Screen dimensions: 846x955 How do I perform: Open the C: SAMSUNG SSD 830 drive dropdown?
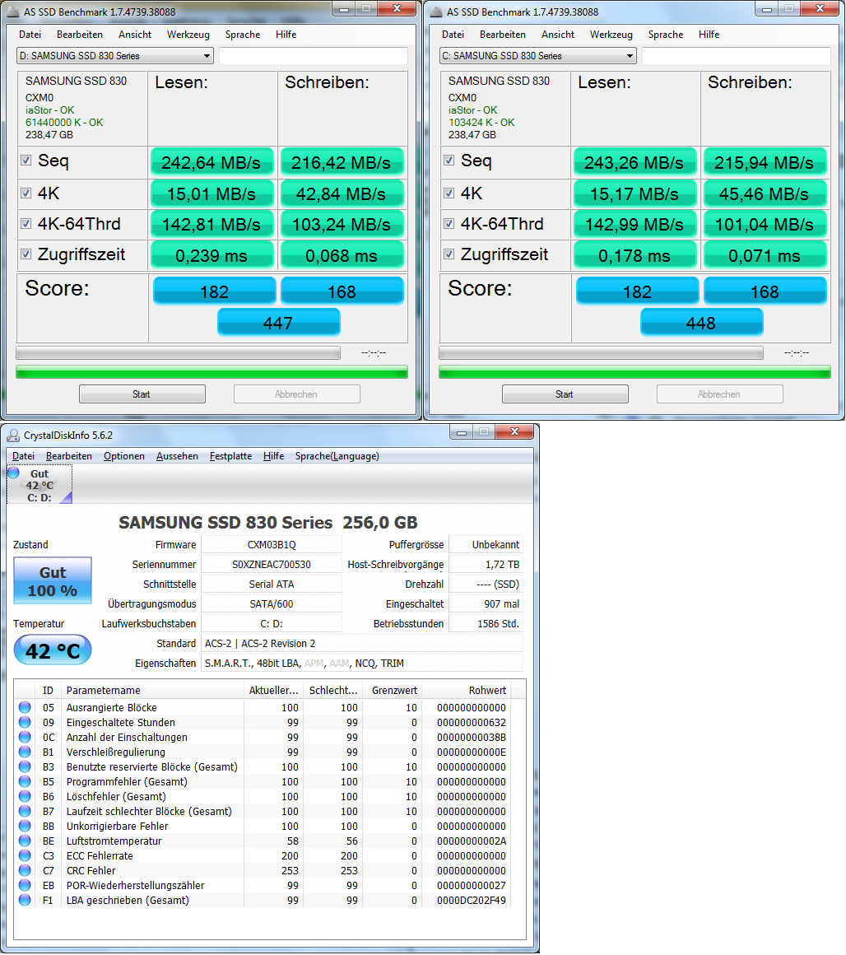tap(538, 55)
